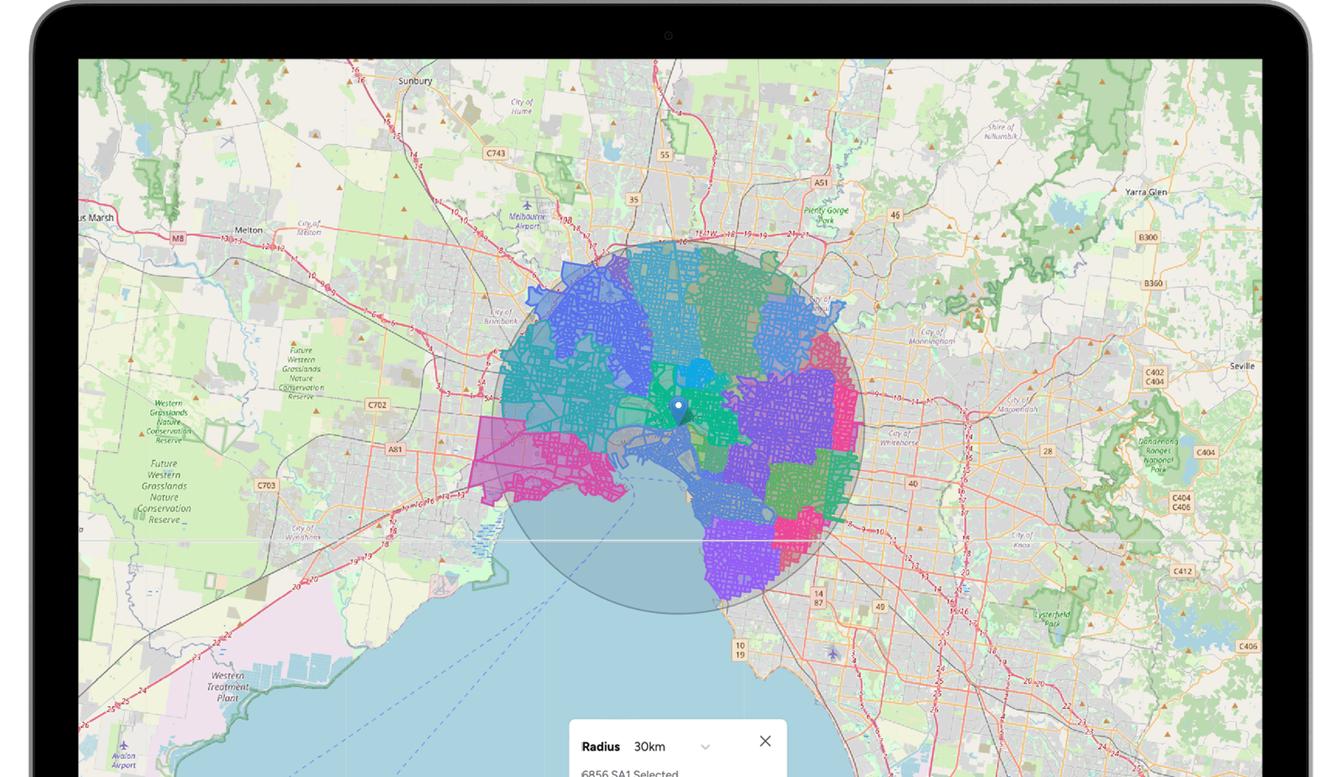Click the Sunbury town label
This screenshot has width=1337, height=777.
pos(415,81)
